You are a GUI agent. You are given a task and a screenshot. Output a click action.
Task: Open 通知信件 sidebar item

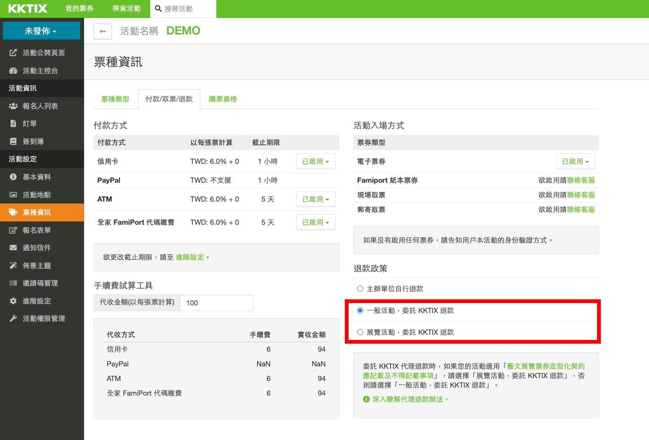[x=42, y=248]
